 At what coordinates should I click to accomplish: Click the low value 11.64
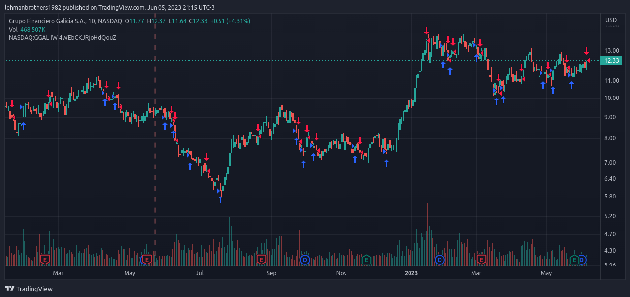coord(179,21)
